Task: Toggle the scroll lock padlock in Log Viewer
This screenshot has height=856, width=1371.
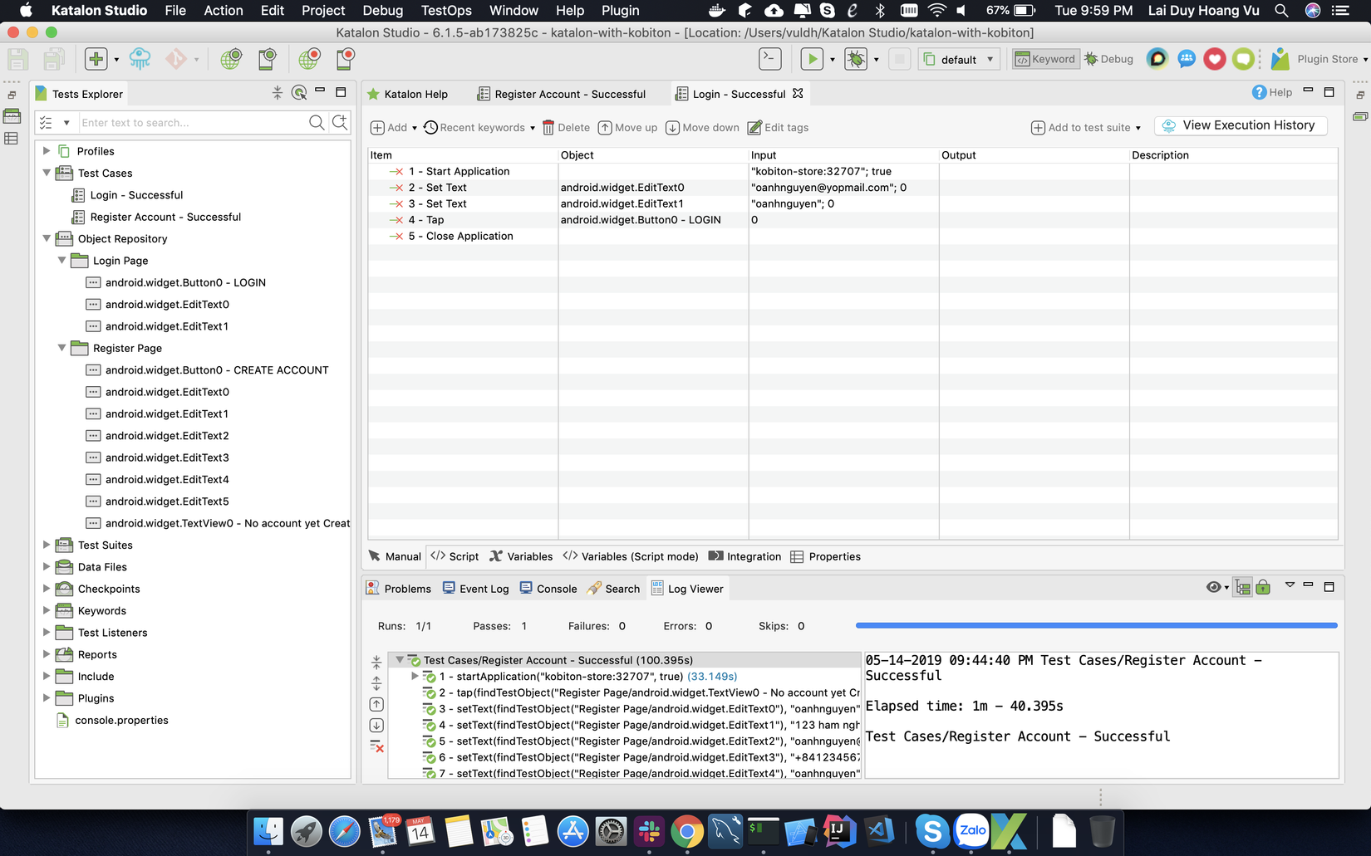Action: point(1263,588)
